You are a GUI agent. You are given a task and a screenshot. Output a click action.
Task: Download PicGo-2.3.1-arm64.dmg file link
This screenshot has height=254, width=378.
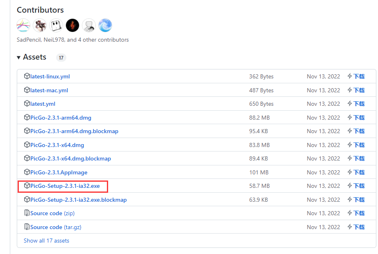coord(61,118)
